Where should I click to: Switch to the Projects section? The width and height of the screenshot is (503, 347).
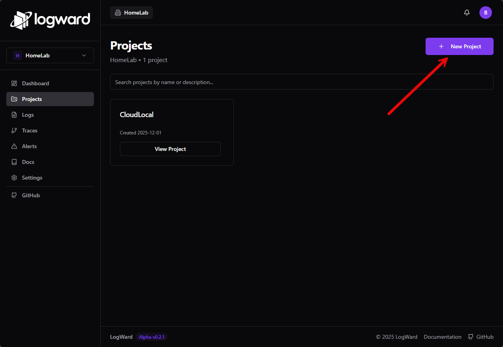click(x=32, y=99)
